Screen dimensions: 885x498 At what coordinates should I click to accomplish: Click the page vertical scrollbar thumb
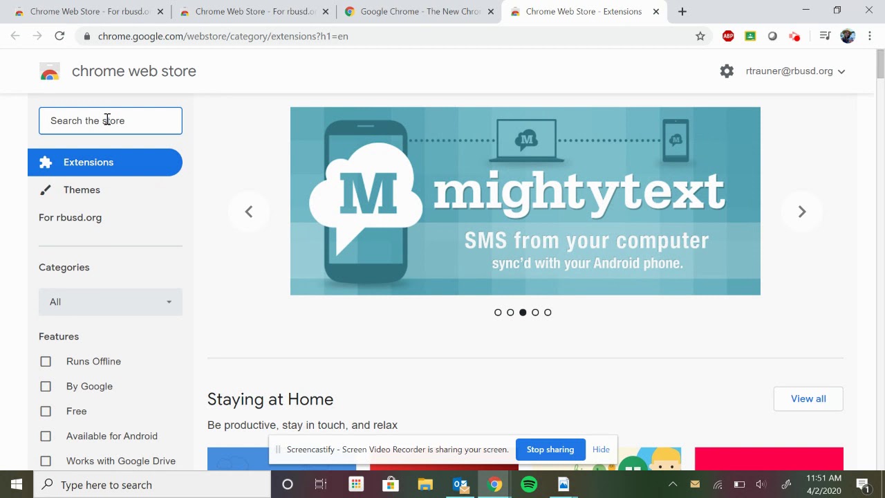click(x=880, y=64)
